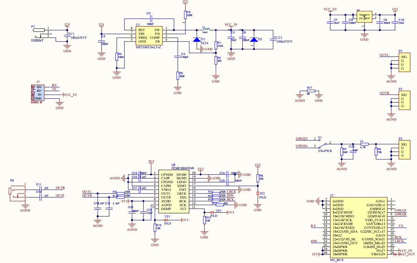Image resolution: width=417 pixels, height=263 pixels.
Task: Click the L1 10uH inductor symbol
Action: point(206,30)
